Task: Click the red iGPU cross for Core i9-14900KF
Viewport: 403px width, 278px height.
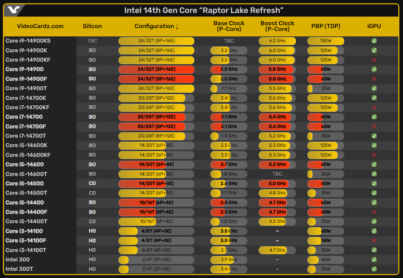Action: point(374,59)
